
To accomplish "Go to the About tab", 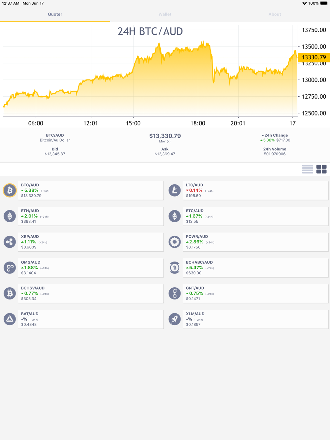I will pyautogui.click(x=275, y=14).
